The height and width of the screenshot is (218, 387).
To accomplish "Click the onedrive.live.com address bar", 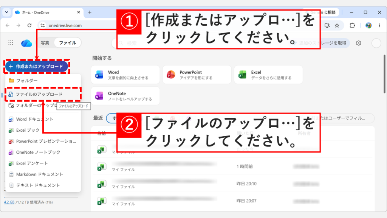I will [65, 25].
